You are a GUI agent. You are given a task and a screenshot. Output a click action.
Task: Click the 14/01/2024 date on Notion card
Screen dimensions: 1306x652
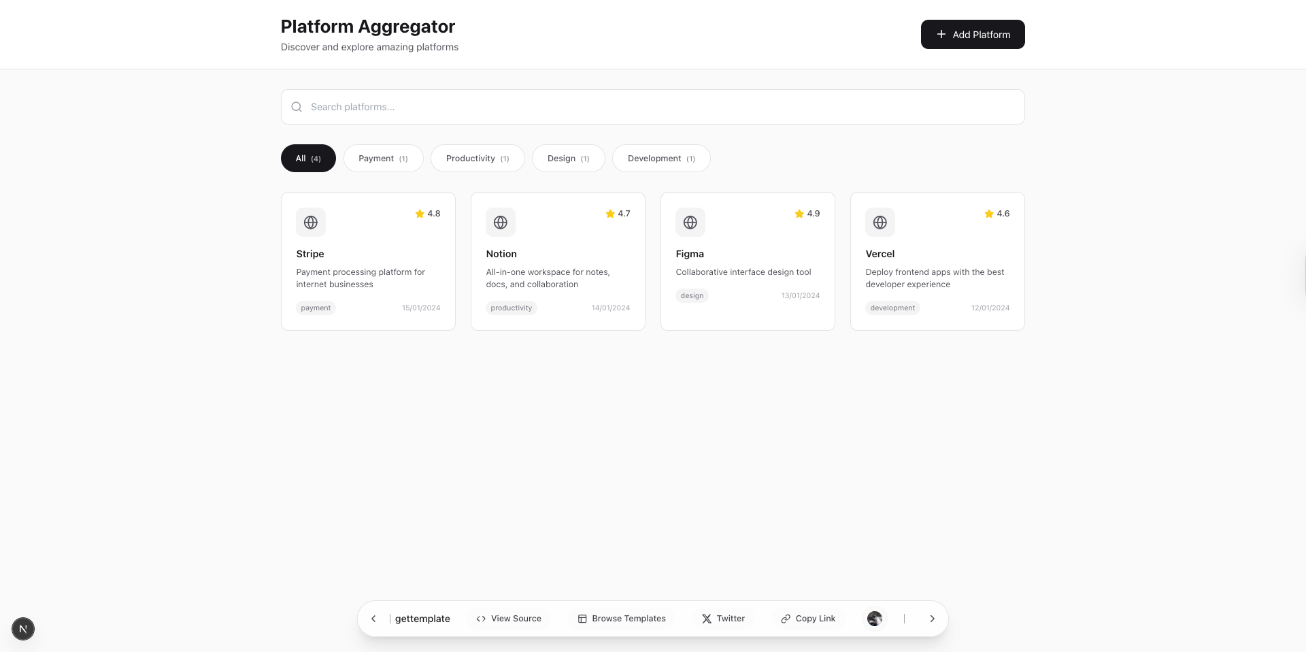click(x=611, y=308)
